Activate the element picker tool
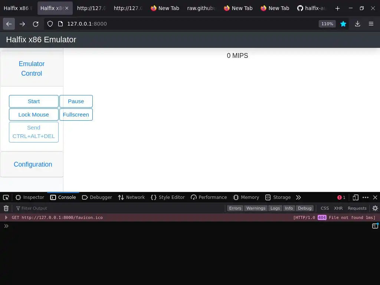380x285 pixels. (6, 197)
